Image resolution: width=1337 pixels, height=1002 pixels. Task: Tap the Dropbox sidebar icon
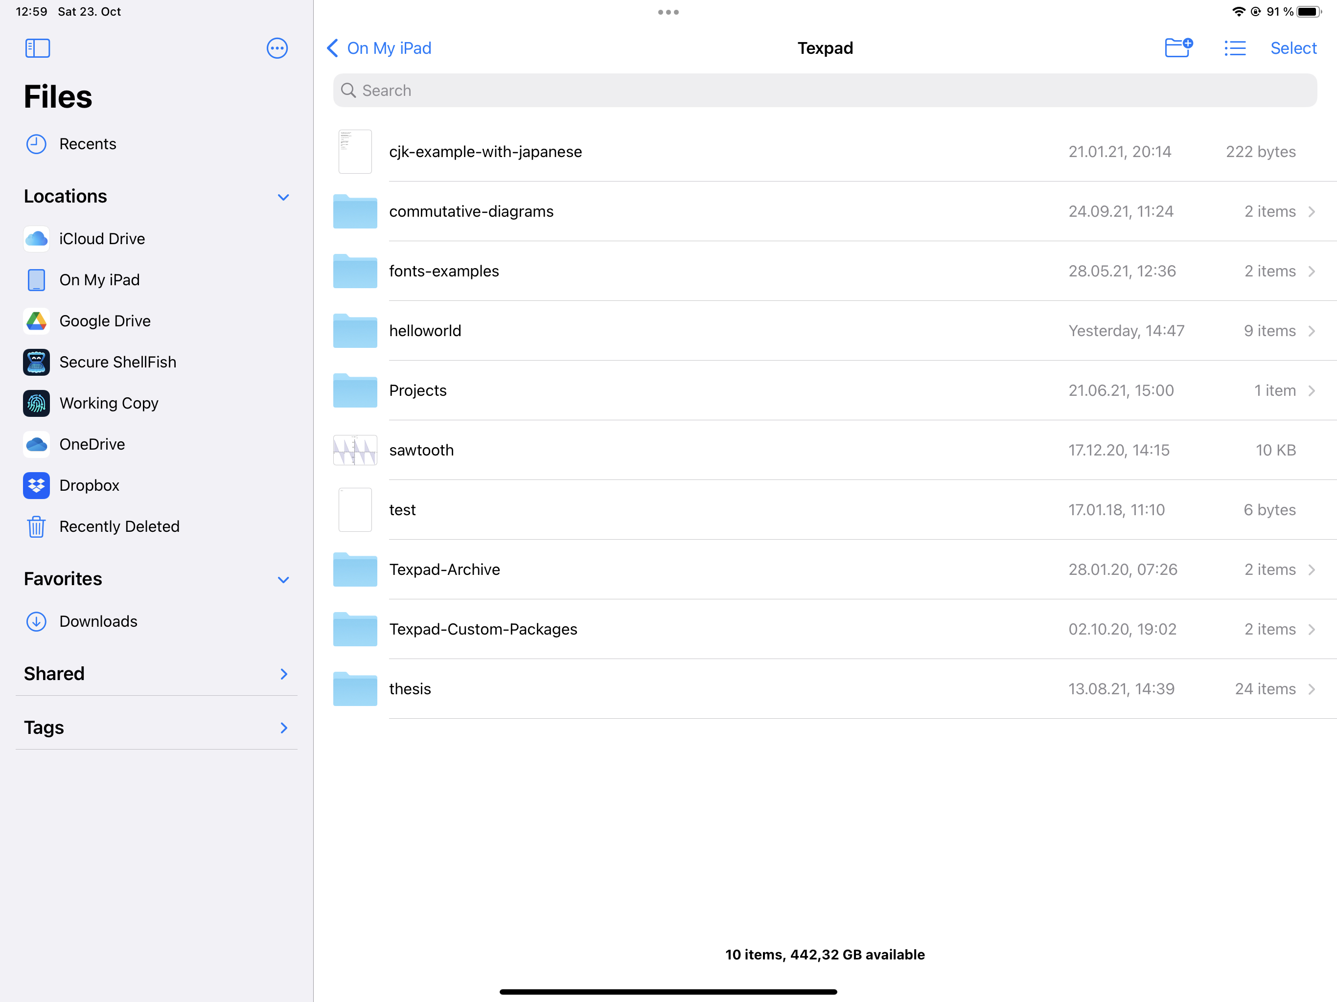(x=37, y=485)
